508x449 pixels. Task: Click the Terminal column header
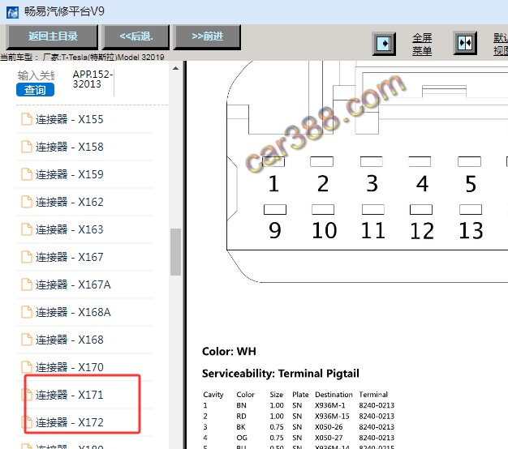(x=373, y=395)
